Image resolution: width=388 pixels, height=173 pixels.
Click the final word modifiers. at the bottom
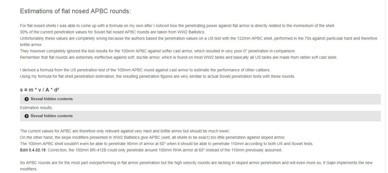coord(28,169)
